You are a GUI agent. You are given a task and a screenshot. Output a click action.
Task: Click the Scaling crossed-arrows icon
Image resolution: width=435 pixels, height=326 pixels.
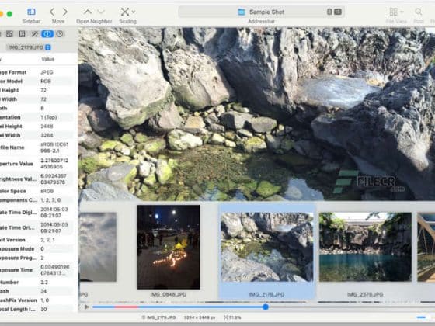(125, 12)
